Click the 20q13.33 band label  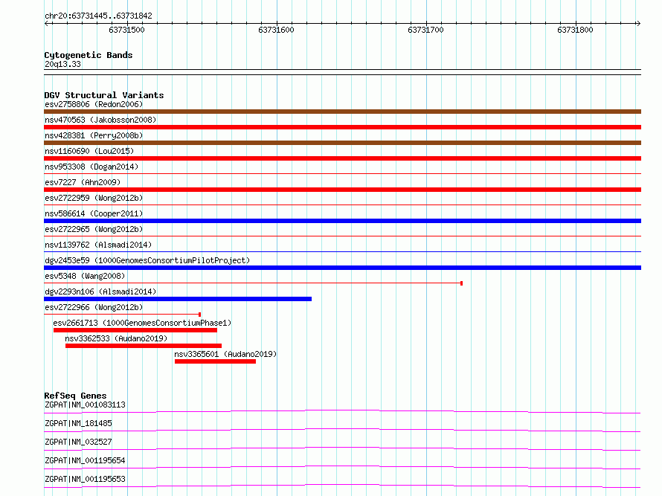pyautogui.click(x=62, y=64)
